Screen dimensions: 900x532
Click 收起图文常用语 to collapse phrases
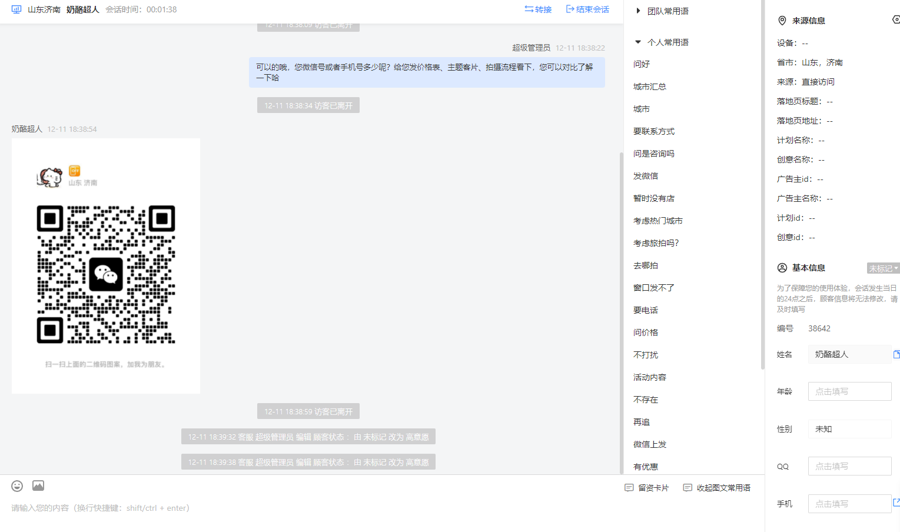coord(717,488)
